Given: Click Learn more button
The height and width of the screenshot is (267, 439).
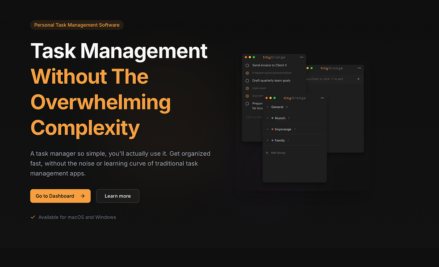Looking at the screenshot, I should (117, 196).
